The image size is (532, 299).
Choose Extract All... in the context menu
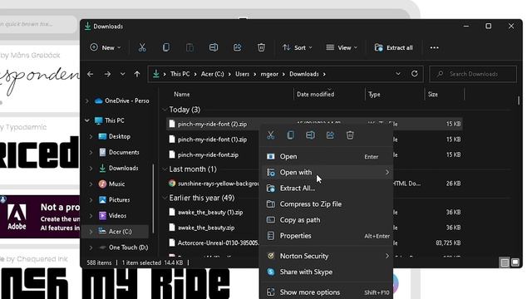(x=328, y=189)
